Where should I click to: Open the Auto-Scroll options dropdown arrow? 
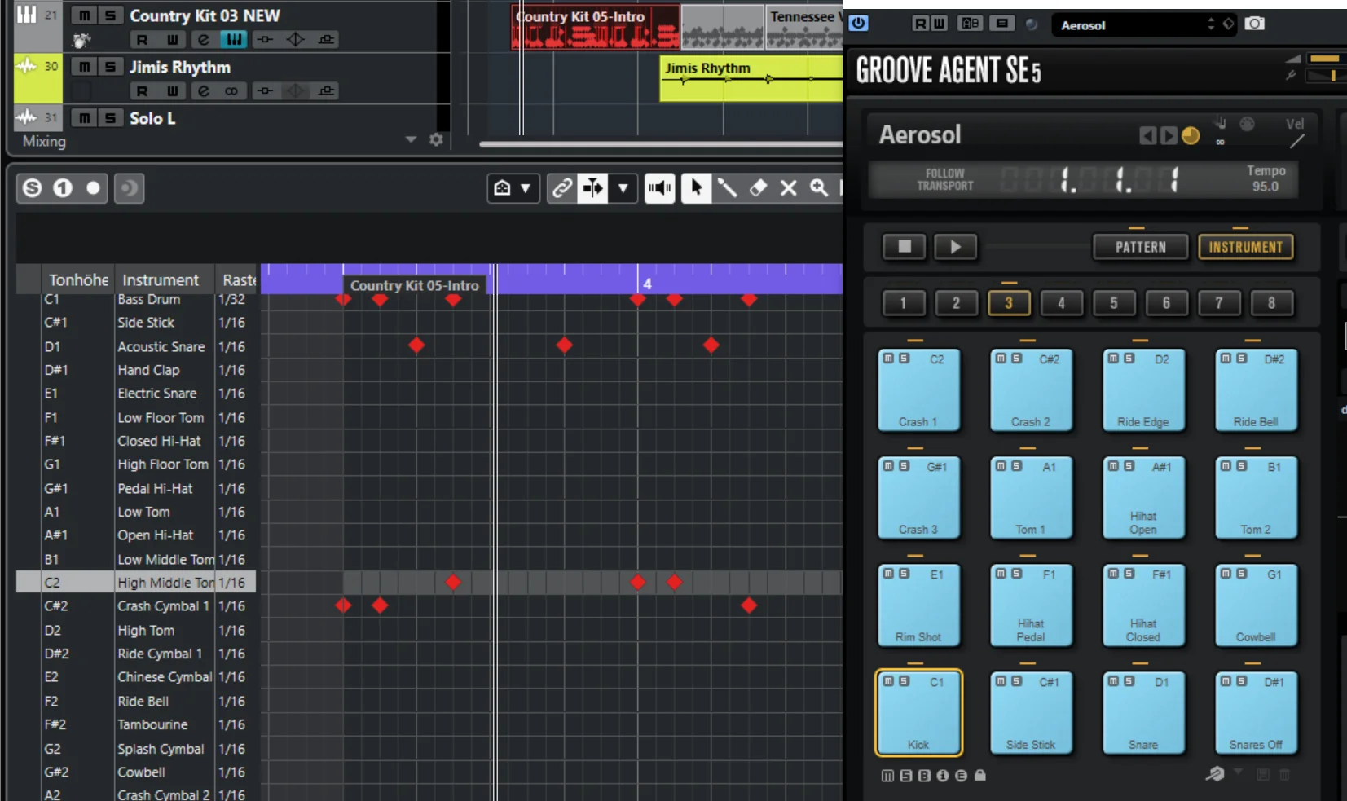click(623, 188)
